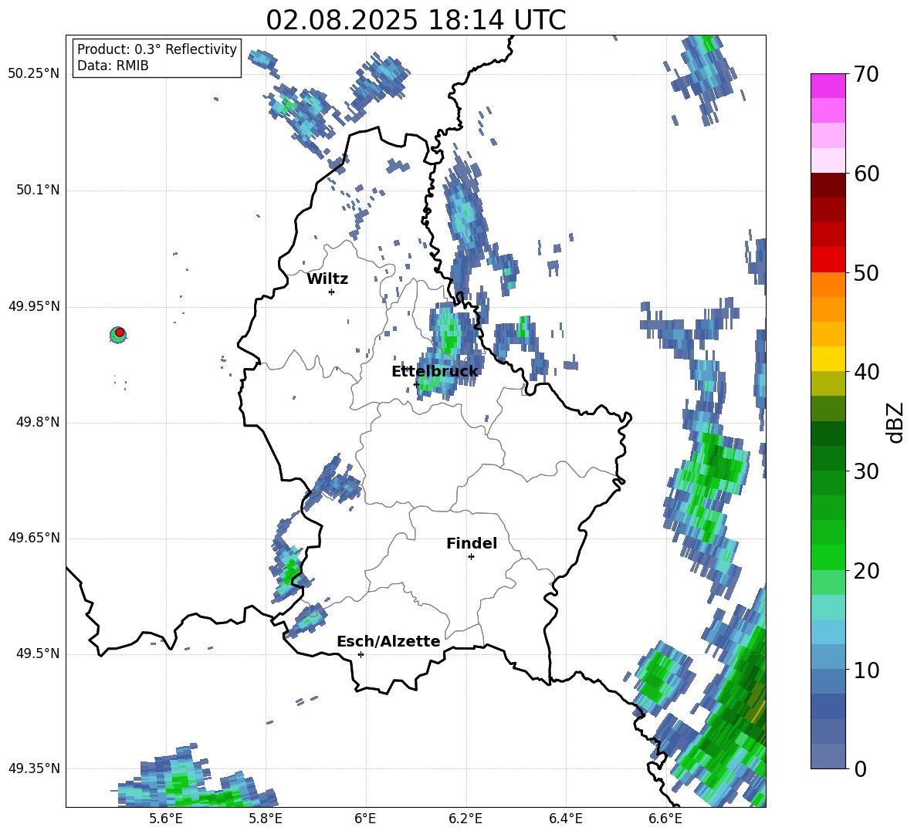The height and width of the screenshot is (834, 914).
Task: Pick the magenta swatch below 70 dBZ
Action: (x=828, y=86)
